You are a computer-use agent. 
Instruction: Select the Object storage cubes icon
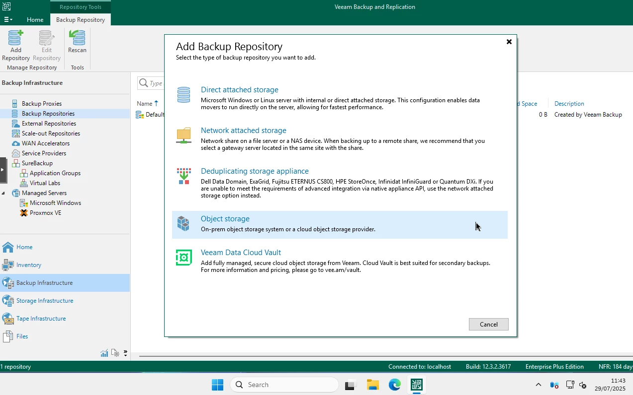[183, 224]
